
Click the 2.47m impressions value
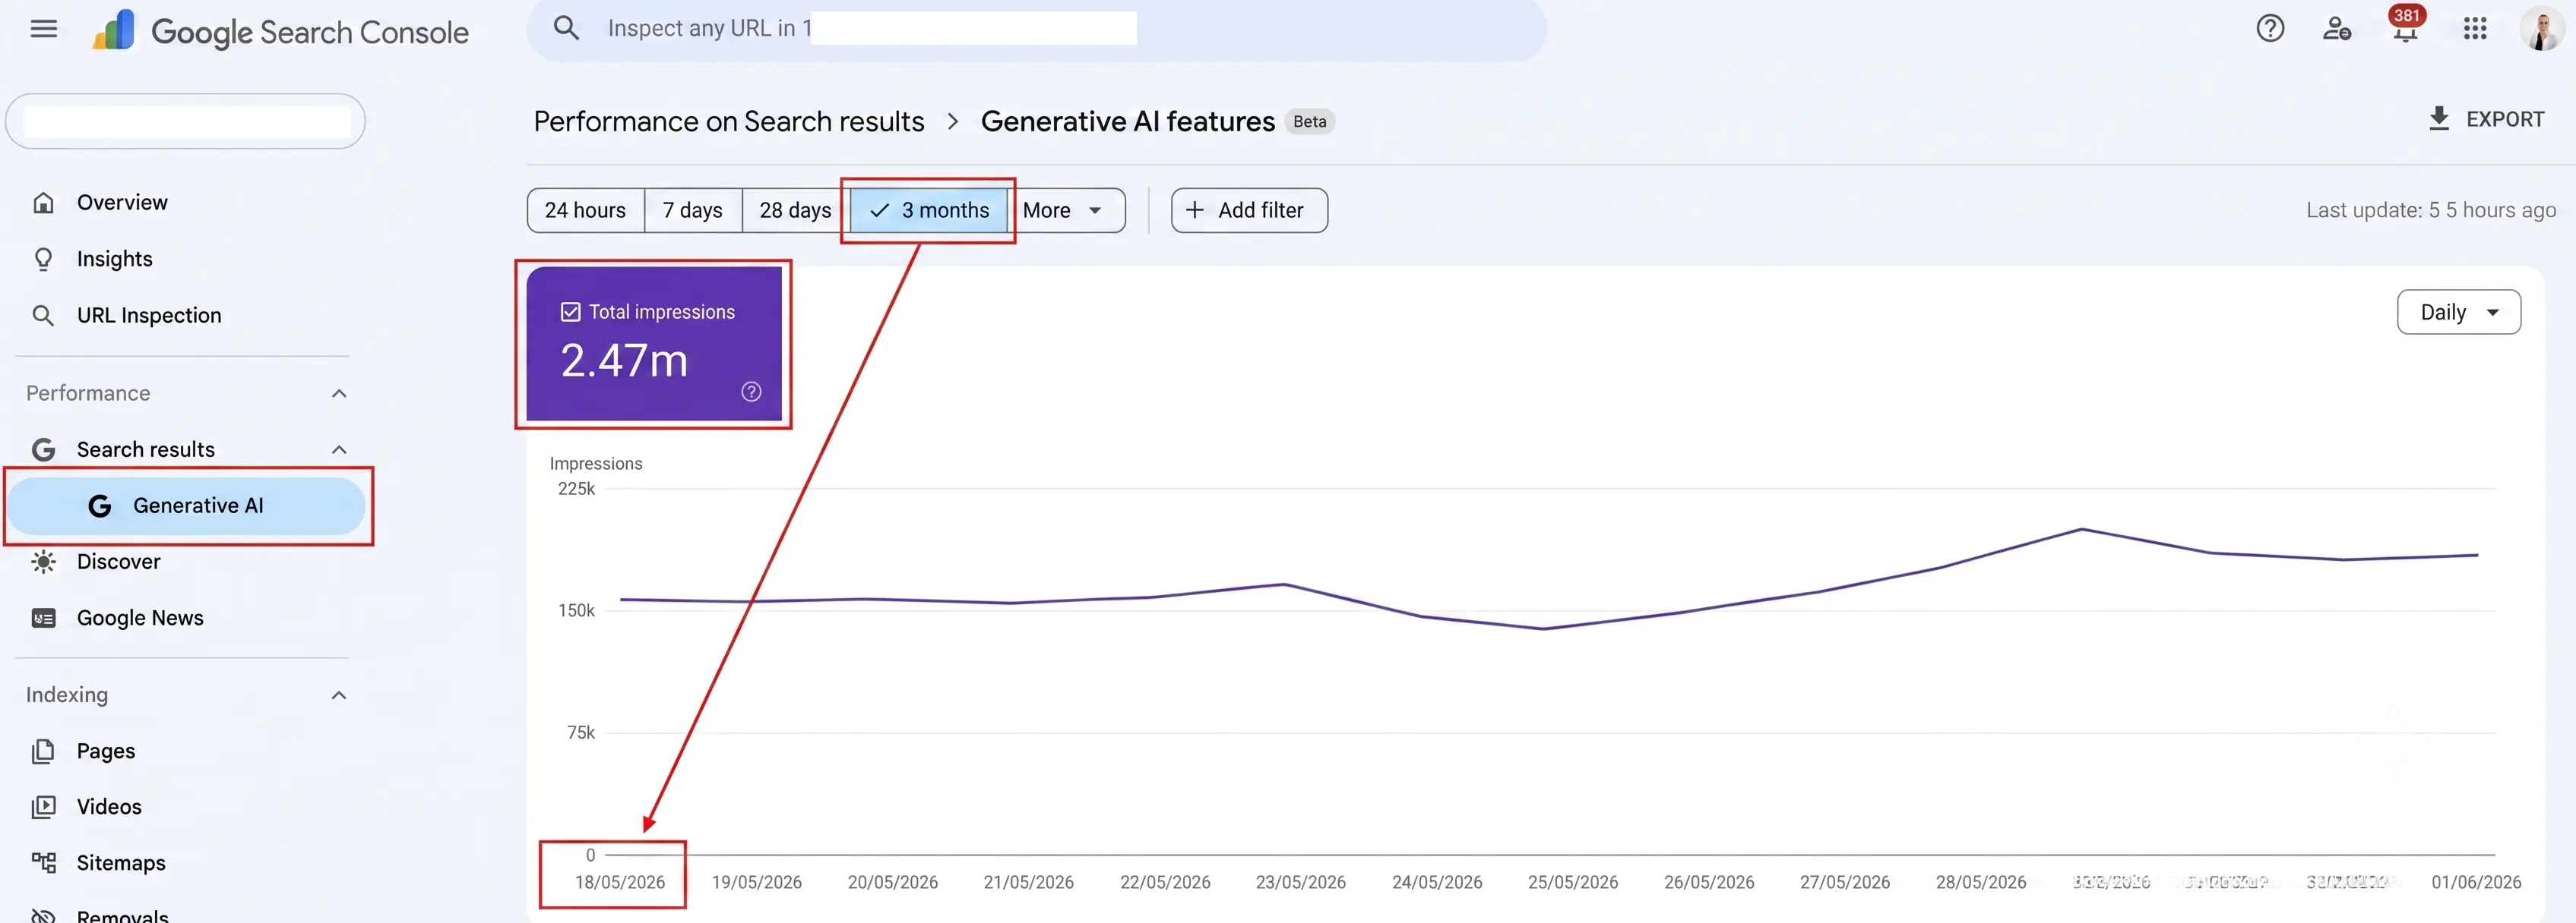click(x=624, y=361)
